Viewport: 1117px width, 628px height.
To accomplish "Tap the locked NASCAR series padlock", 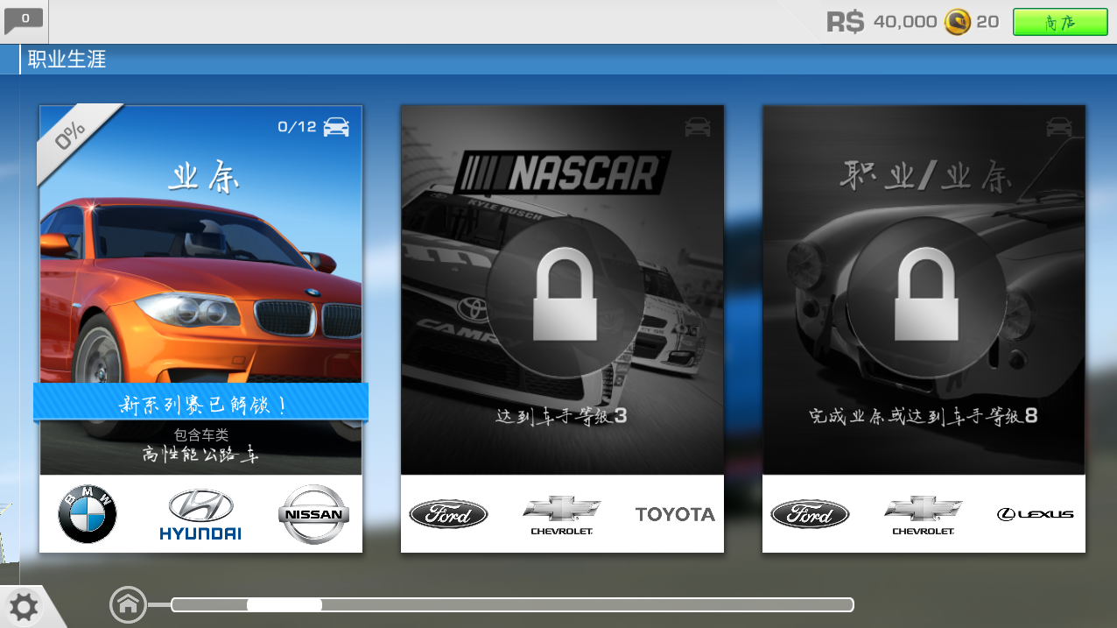I will point(563,295).
